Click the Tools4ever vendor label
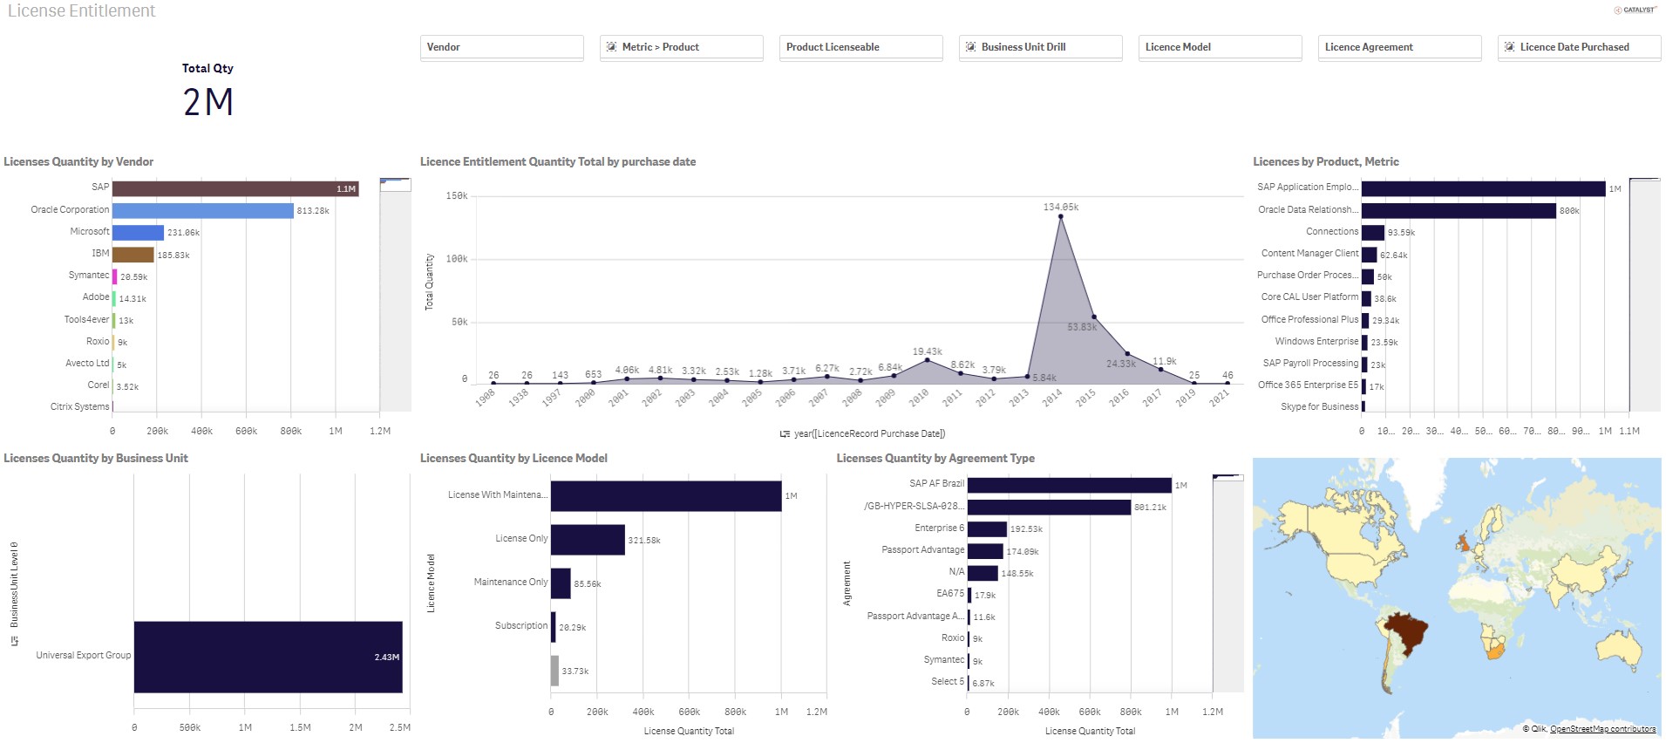The width and height of the screenshot is (1666, 743). [86, 319]
